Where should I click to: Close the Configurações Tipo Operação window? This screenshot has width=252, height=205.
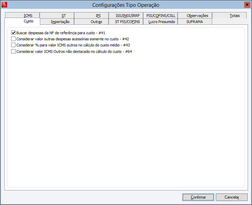[x=247, y=5]
